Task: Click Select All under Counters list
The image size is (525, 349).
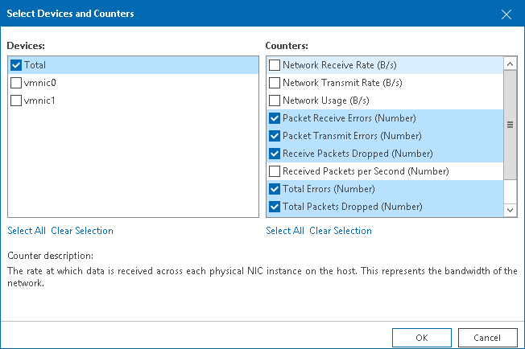Action: (285, 231)
